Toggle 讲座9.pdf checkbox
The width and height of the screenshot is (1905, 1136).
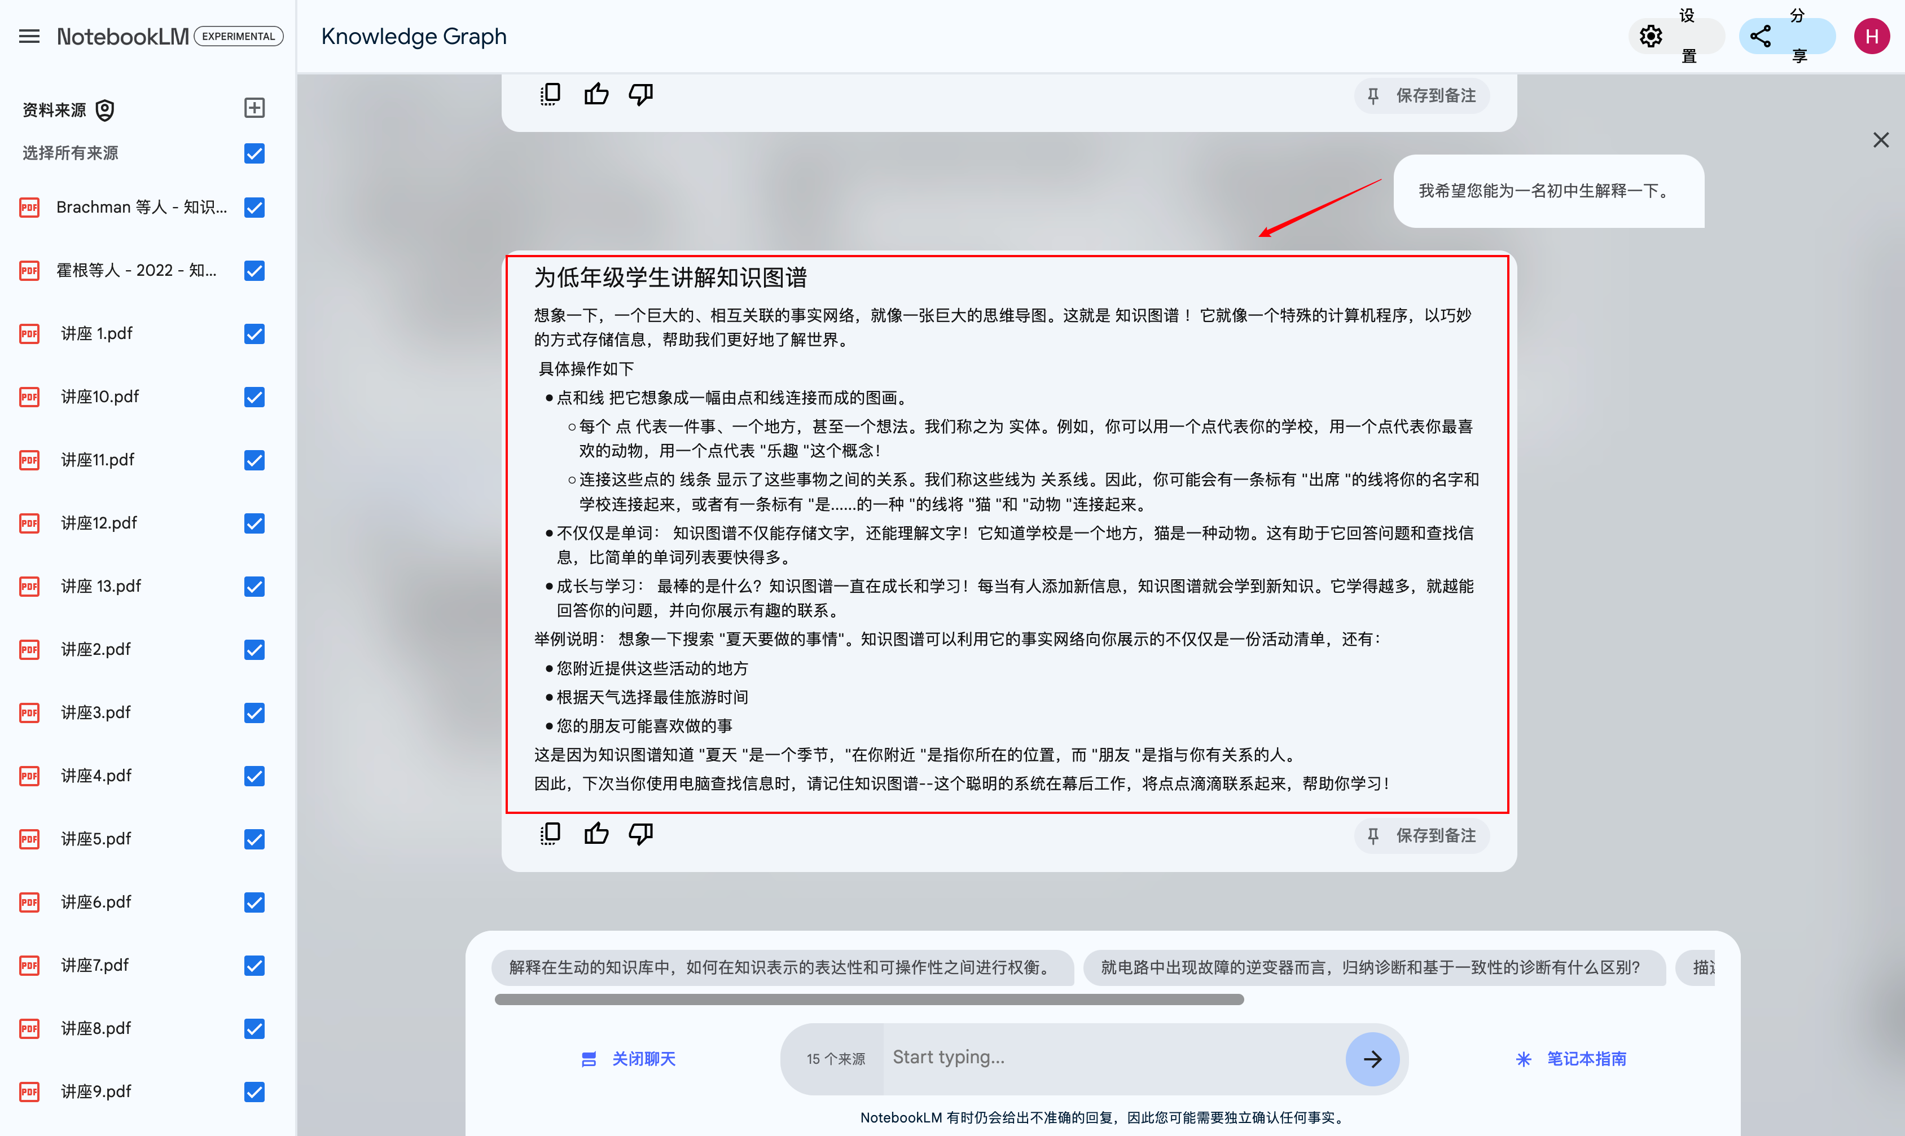coord(254,1091)
